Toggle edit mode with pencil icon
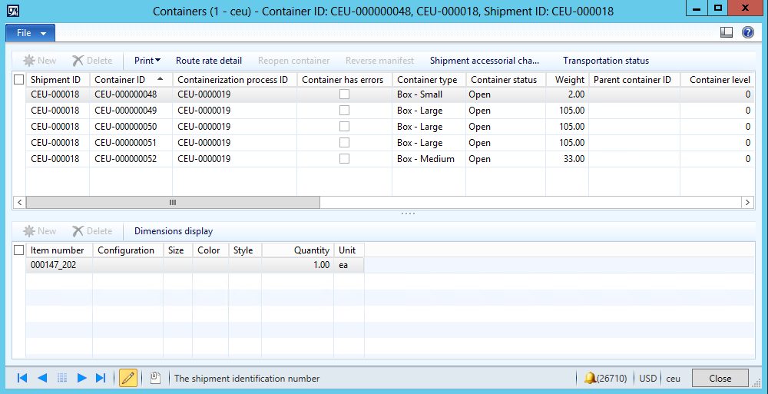This screenshot has width=768, height=394. pyautogui.click(x=128, y=378)
